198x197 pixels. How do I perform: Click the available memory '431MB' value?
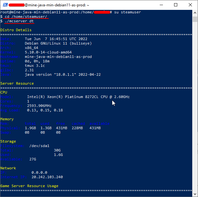95,128
